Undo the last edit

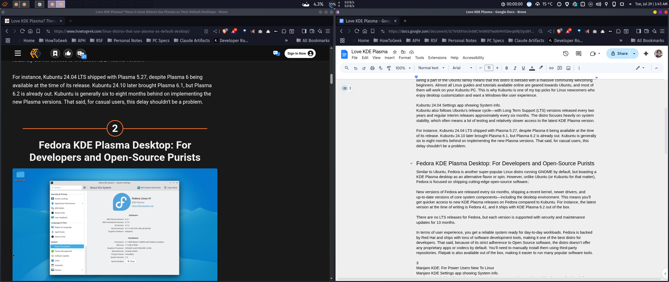(355, 68)
